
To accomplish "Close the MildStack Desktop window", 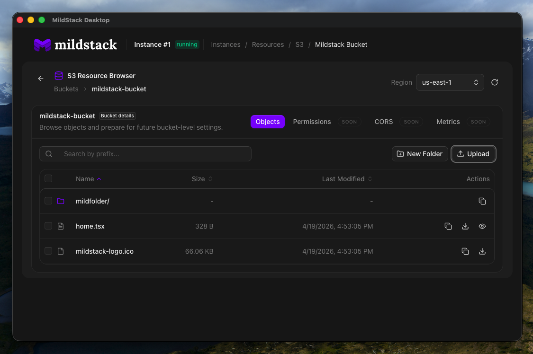I will click(20, 20).
